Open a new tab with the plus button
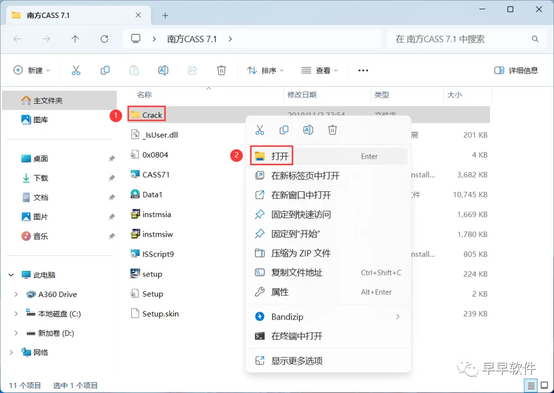The width and height of the screenshot is (554, 393). coord(165,15)
